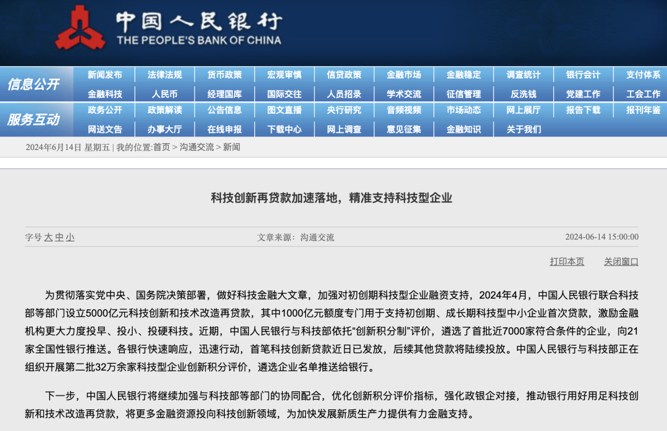The width and height of the screenshot is (667, 431).
Task: Open the 央行研究 menu item
Action: point(345,111)
